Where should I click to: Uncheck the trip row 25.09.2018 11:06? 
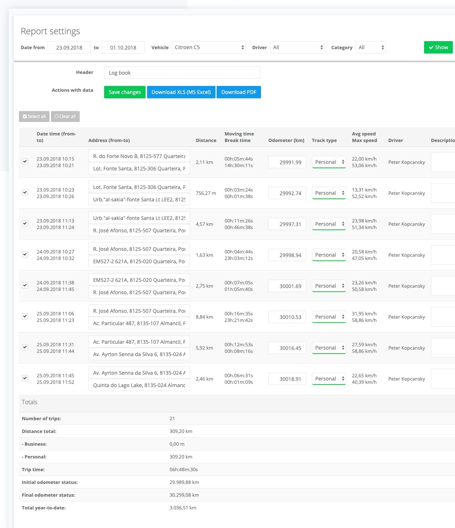(x=25, y=316)
